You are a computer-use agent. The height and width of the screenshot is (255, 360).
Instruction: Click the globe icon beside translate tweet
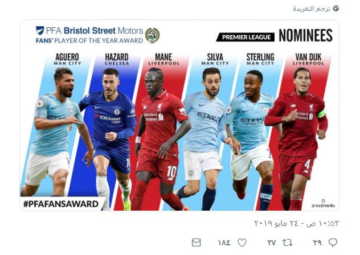click(336, 9)
